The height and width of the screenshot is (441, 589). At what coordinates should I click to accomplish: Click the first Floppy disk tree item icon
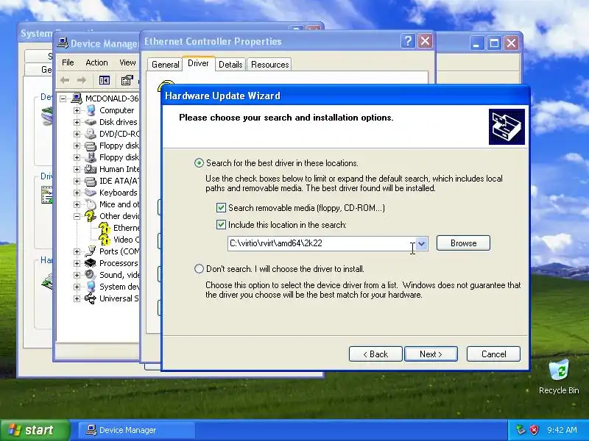(91, 146)
